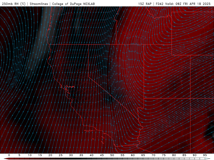This screenshot has height=160, width=214.
Task: Click the colorbar label "80"
Action: pos(174,155)
